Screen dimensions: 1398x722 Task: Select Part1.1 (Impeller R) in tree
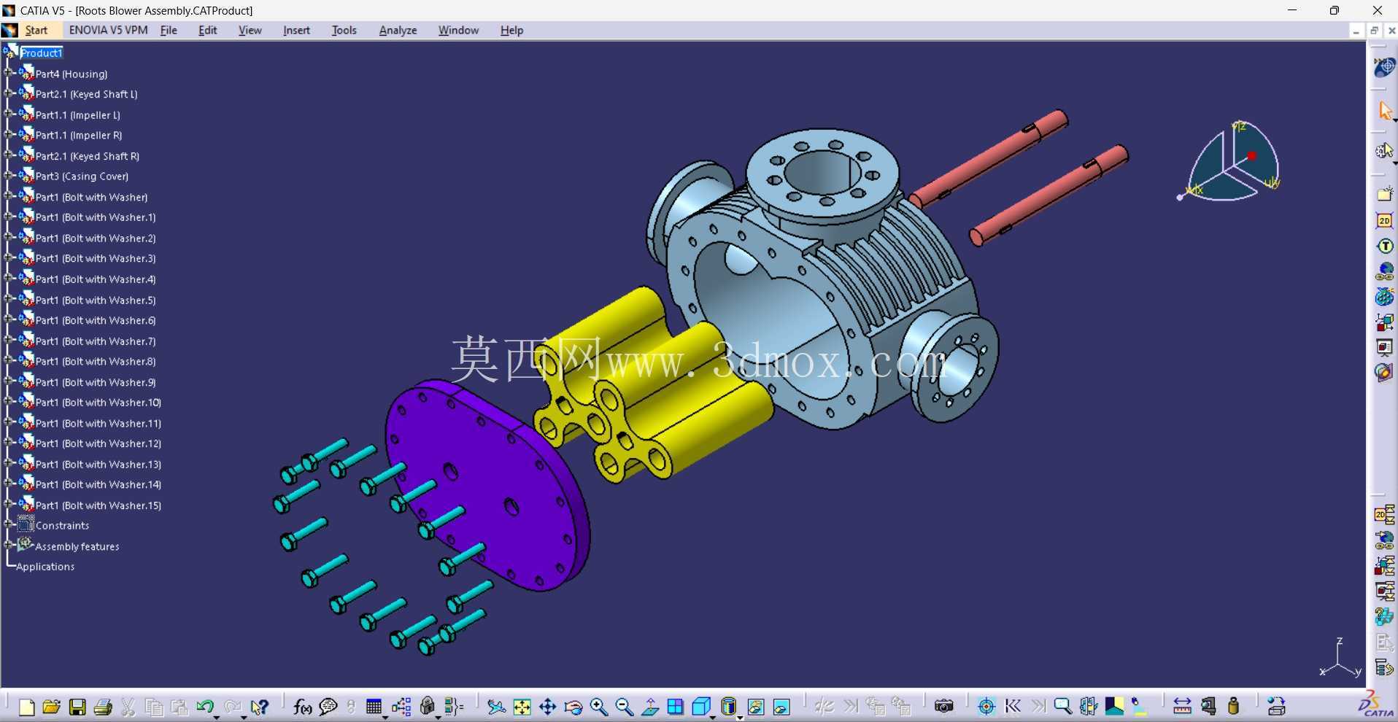coord(79,135)
